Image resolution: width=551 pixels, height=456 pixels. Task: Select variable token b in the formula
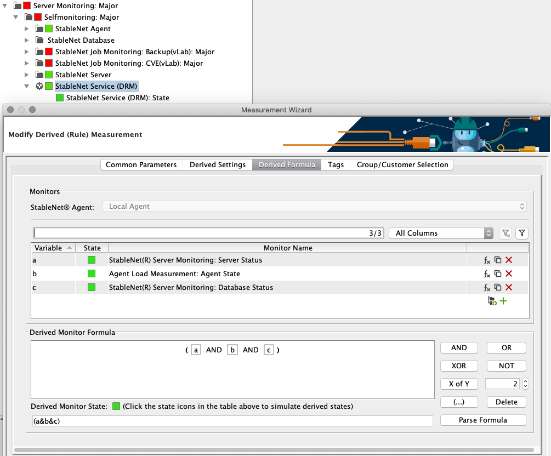(x=232, y=350)
